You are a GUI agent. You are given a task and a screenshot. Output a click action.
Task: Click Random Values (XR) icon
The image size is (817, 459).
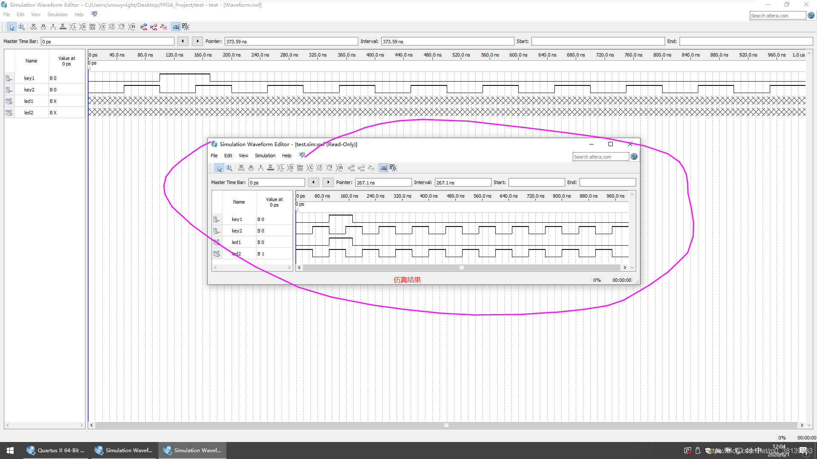click(x=132, y=27)
